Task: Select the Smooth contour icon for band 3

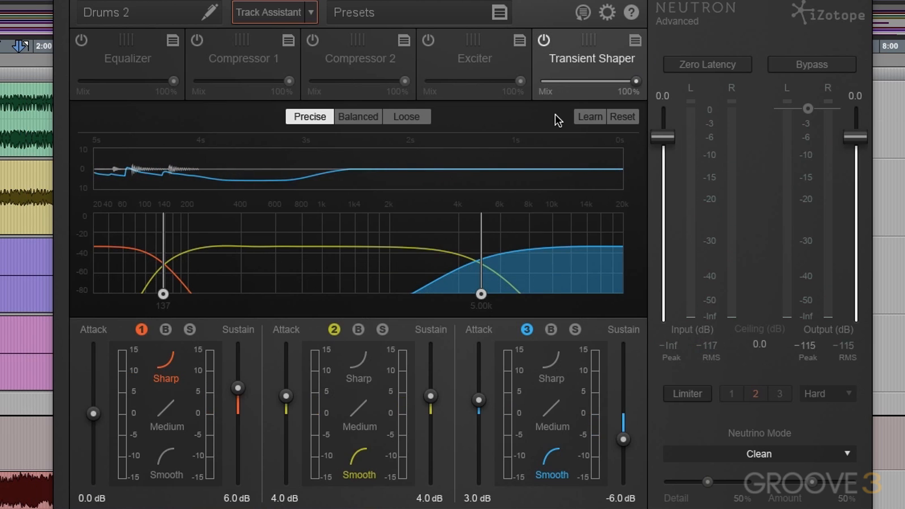Action: click(551, 456)
